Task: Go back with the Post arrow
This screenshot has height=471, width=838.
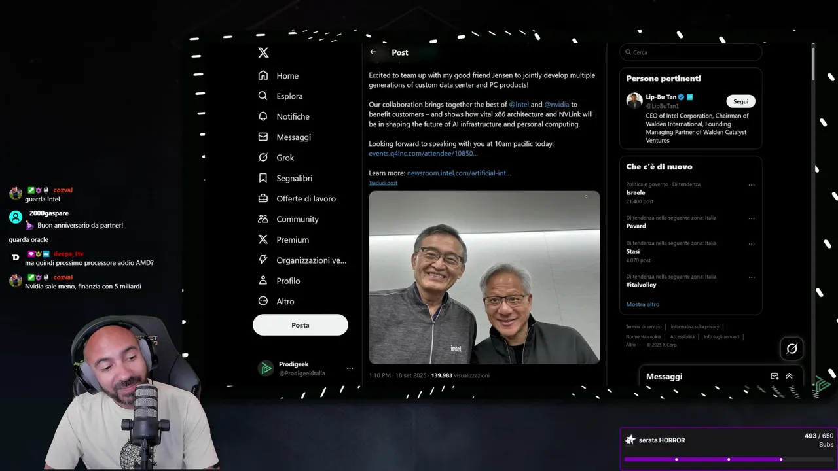Action: click(x=373, y=52)
